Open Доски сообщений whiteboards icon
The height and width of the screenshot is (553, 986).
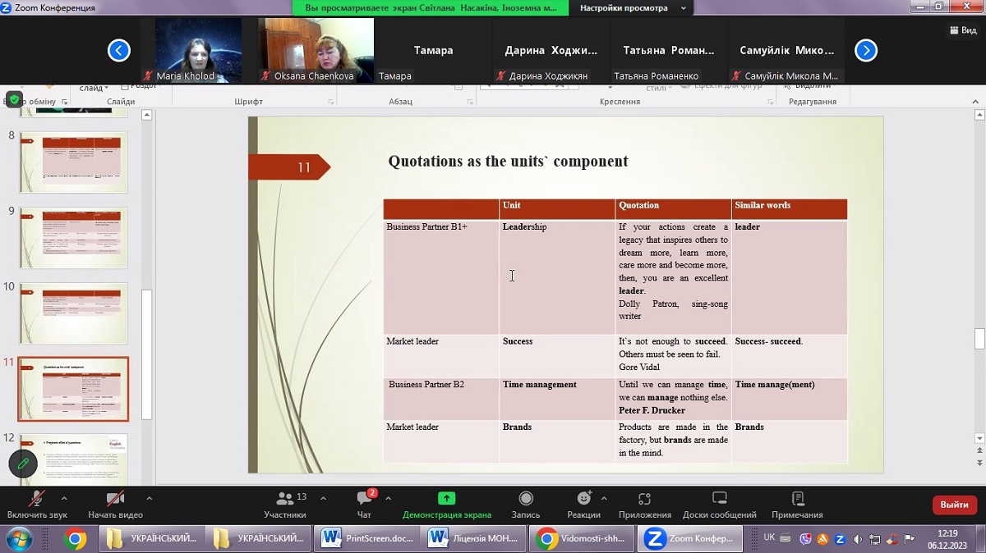(719, 499)
